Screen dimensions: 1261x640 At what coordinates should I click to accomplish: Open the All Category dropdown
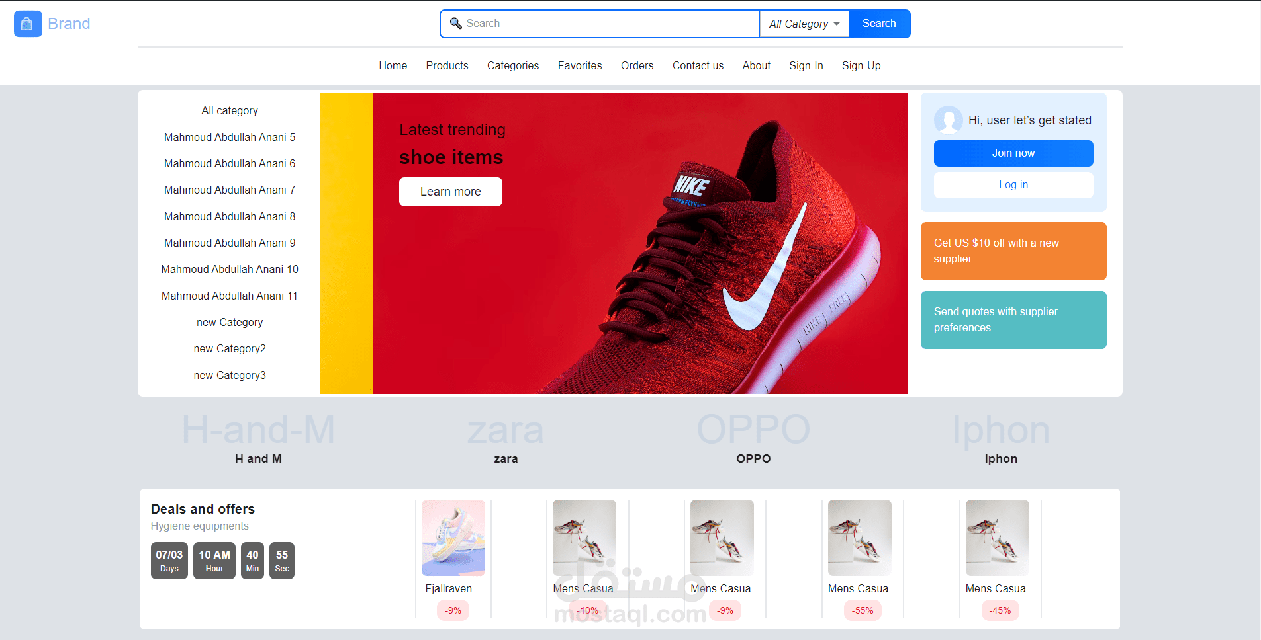tap(804, 24)
